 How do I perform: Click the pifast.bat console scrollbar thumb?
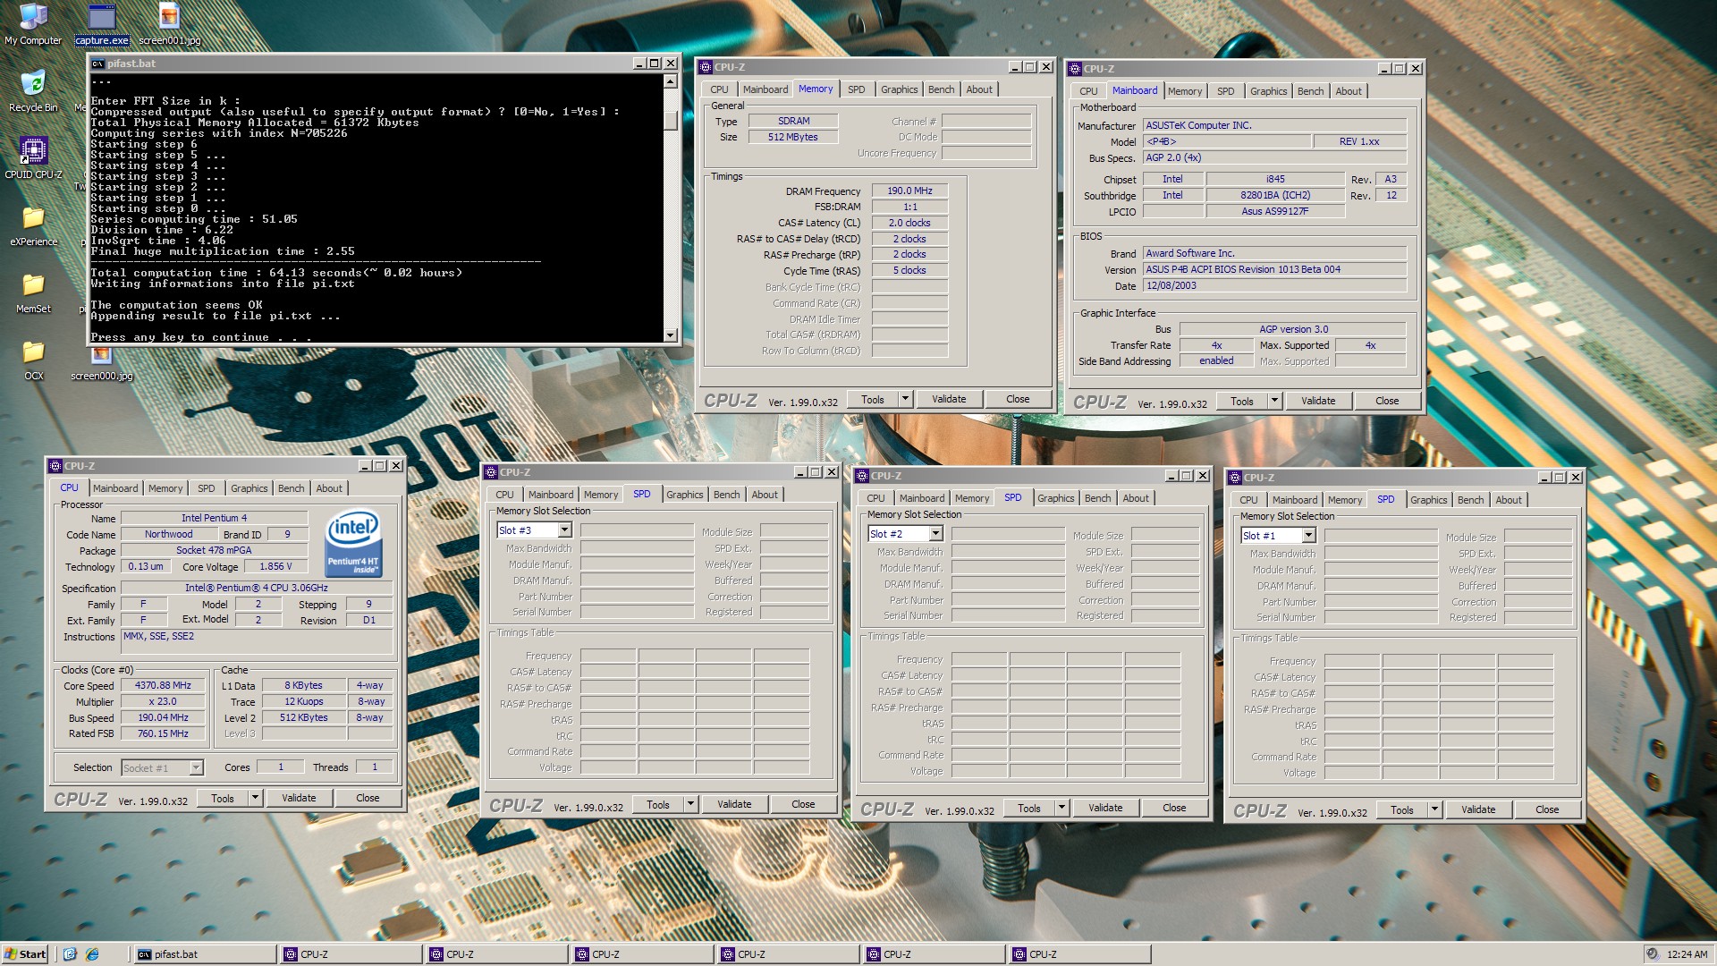[x=671, y=119]
